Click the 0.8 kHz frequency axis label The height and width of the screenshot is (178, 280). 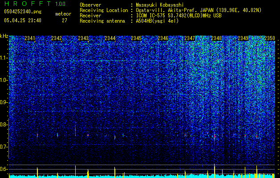4,125
